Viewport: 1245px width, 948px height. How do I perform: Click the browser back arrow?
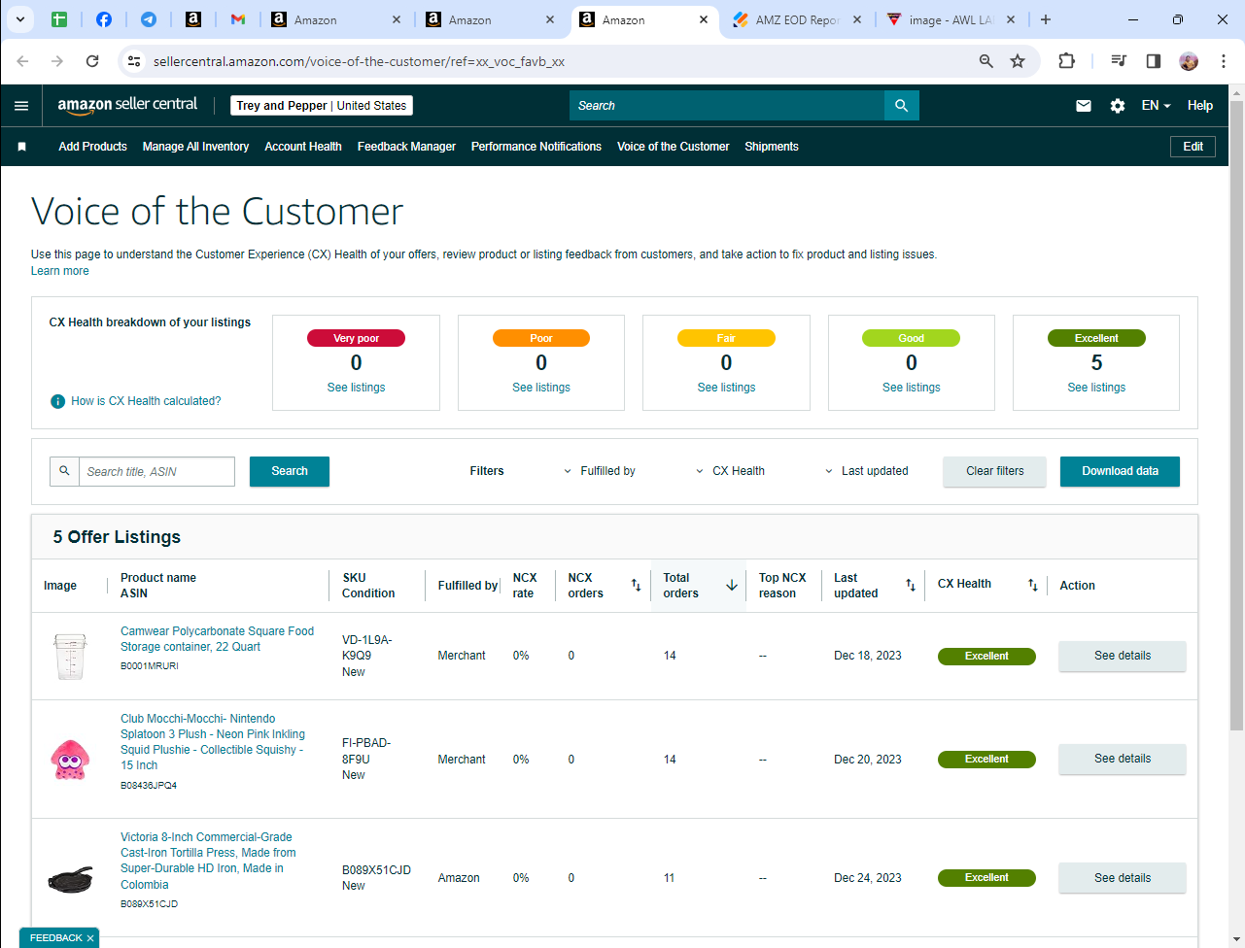(x=23, y=61)
